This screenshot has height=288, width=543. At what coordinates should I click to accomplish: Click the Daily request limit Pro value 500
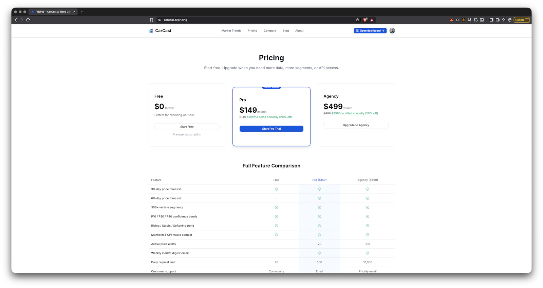point(319,262)
